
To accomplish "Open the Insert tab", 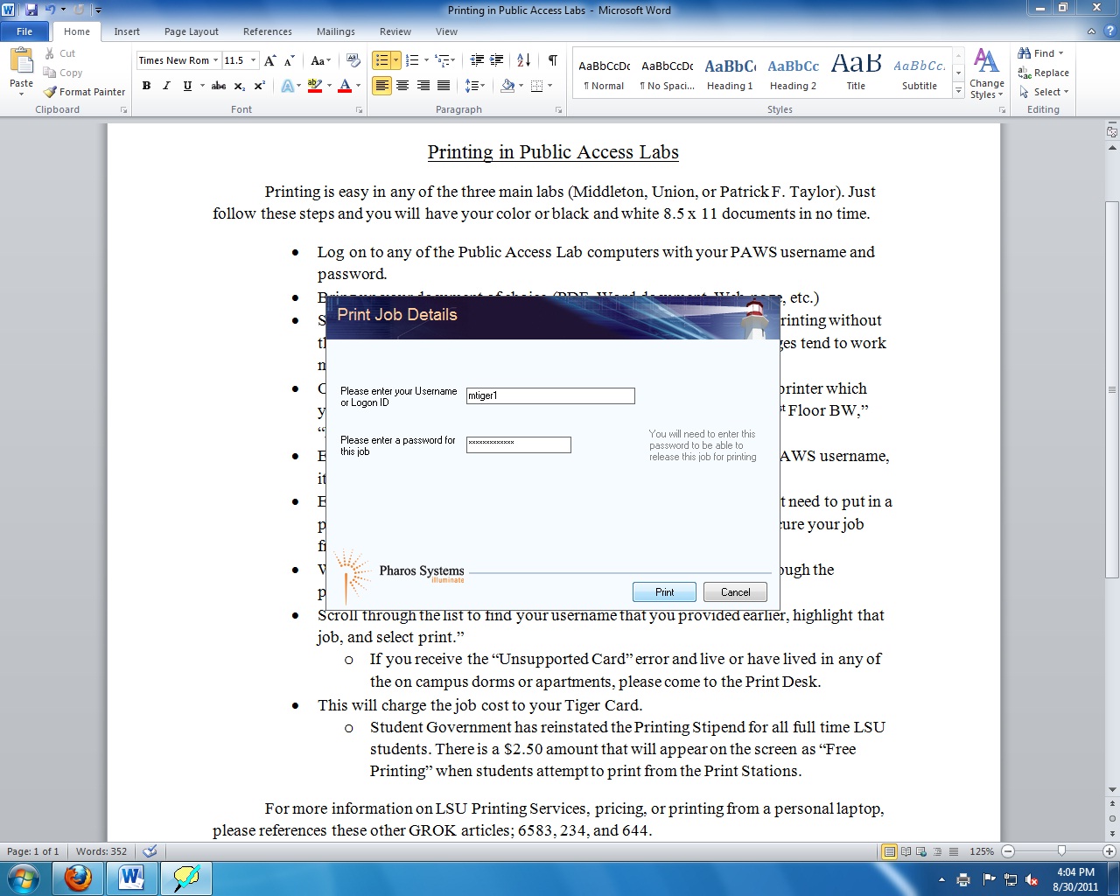I will [127, 31].
